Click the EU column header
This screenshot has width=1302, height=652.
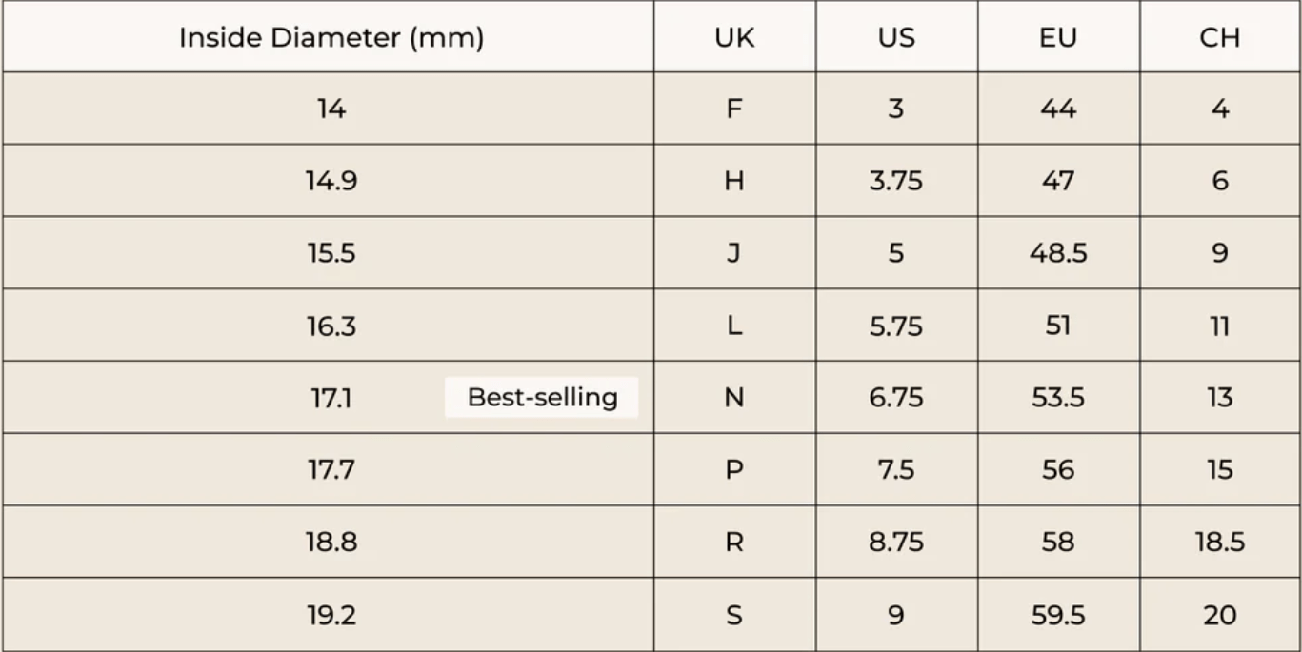1057,37
